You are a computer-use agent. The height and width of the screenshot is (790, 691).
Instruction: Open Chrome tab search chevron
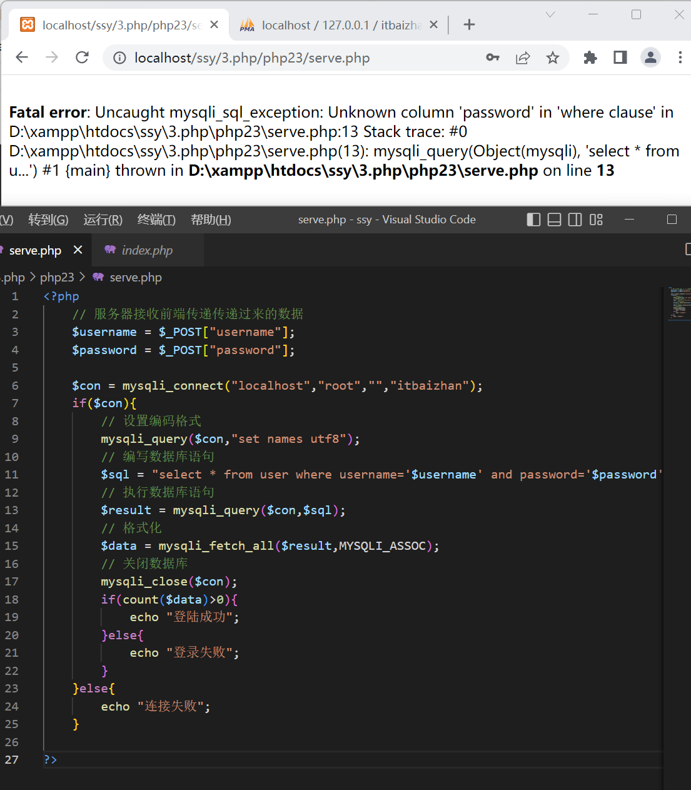550,14
